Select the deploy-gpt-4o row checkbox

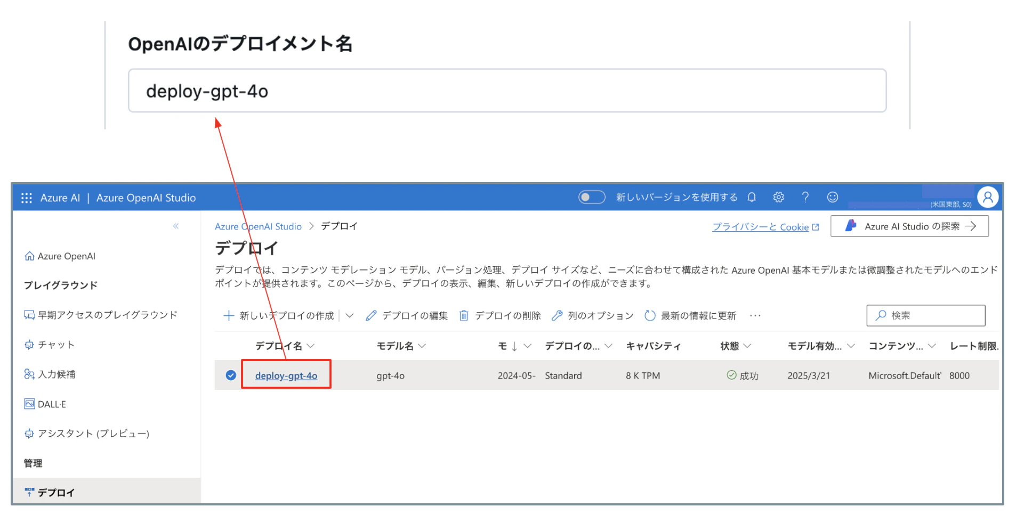231,375
